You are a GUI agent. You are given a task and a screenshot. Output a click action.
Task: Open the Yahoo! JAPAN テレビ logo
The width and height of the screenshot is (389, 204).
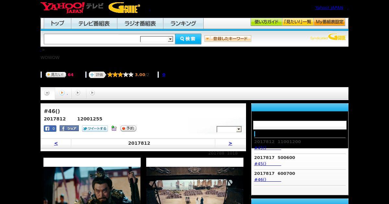[x=72, y=7]
